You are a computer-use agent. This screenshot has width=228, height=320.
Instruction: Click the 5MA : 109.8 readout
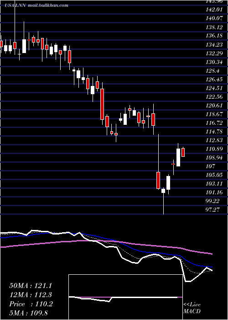pos(28,313)
